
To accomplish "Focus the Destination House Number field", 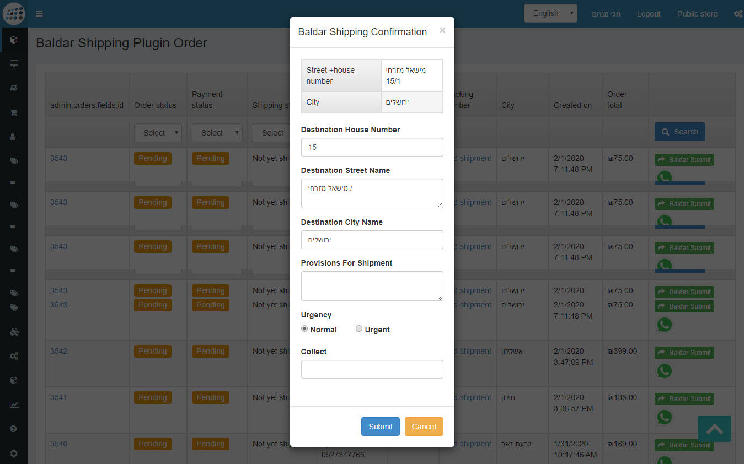I will [372, 147].
